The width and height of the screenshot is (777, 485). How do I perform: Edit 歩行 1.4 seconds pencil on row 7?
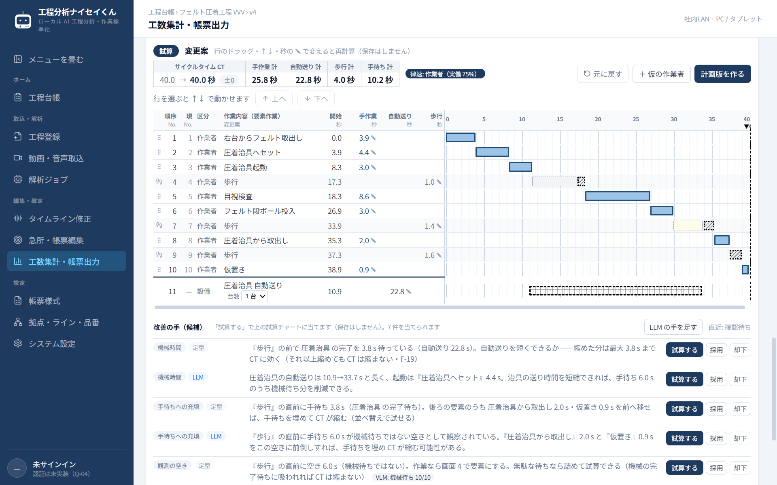coord(439,226)
